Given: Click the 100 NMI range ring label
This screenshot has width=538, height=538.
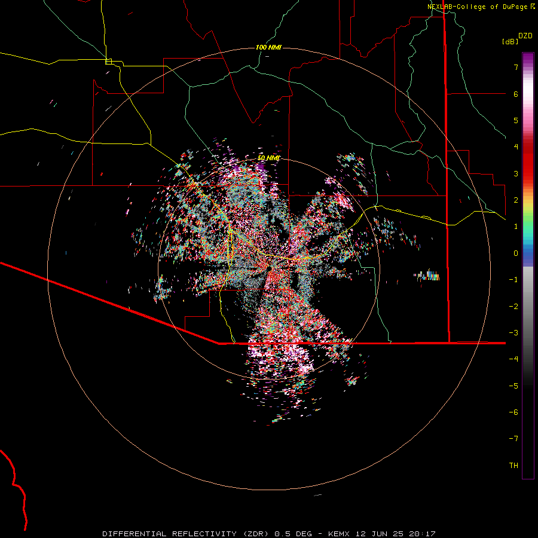Looking at the screenshot, I should (x=268, y=47).
